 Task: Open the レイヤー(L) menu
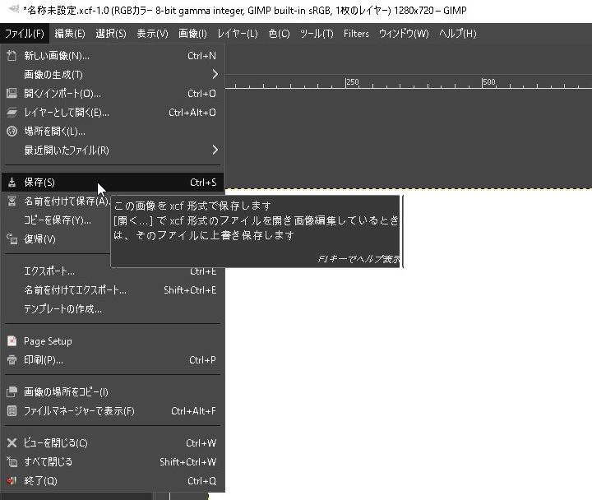(x=238, y=34)
